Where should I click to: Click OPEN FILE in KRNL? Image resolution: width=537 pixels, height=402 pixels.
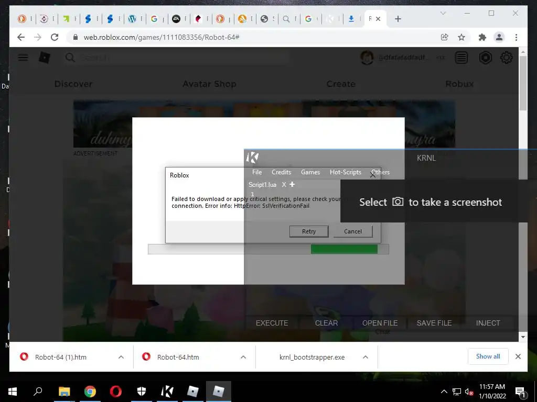[380, 323]
